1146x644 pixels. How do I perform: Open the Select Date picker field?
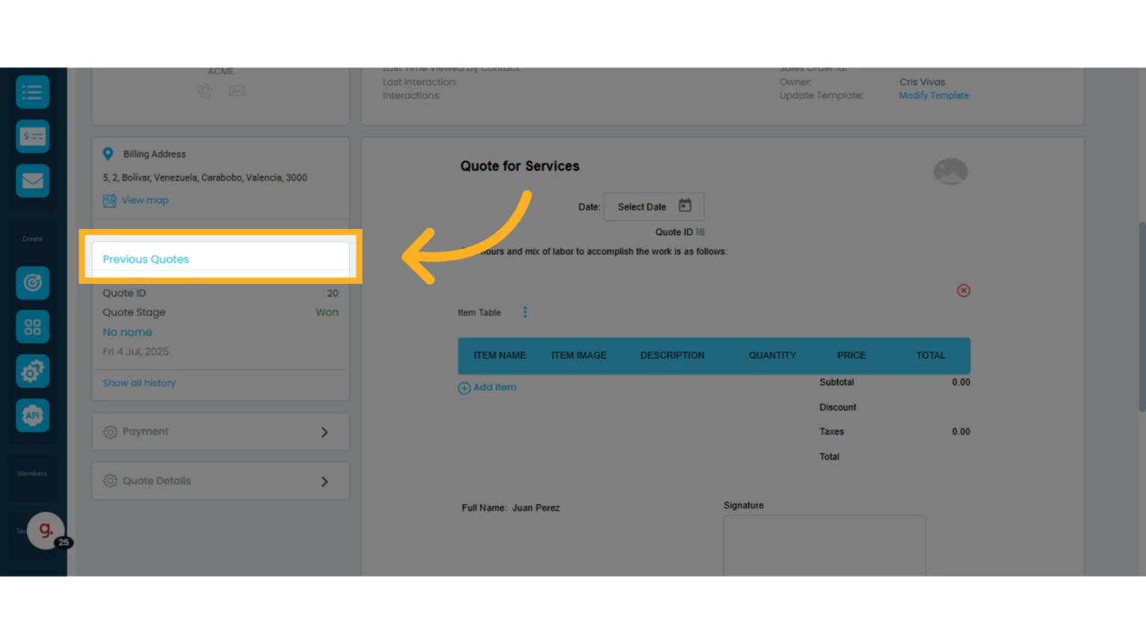pyautogui.click(x=654, y=206)
